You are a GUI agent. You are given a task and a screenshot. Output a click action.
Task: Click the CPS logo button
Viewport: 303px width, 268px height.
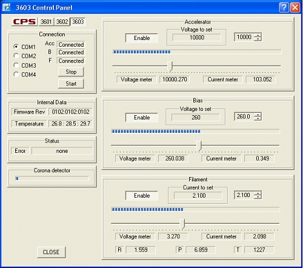(x=24, y=22)
